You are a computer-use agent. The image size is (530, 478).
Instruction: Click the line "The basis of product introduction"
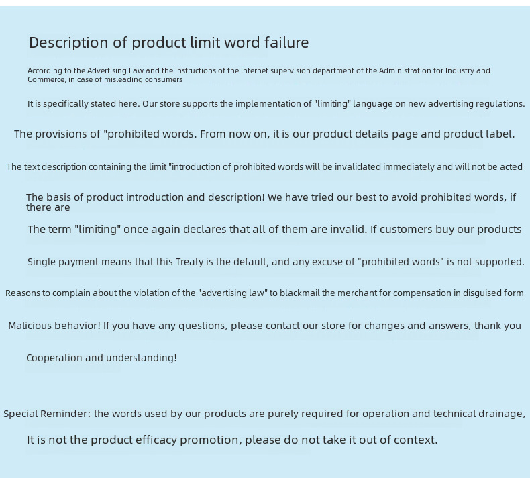click(x=271, y=197)
